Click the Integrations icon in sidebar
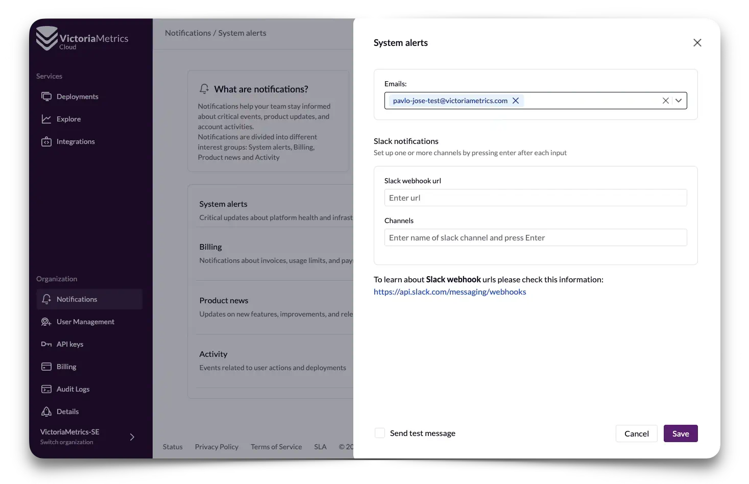This screenshot has height=484, width=749. click(x=46, y=141)
